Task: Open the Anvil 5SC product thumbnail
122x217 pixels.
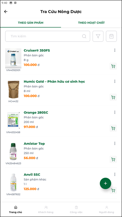Action: coord(13,182)
